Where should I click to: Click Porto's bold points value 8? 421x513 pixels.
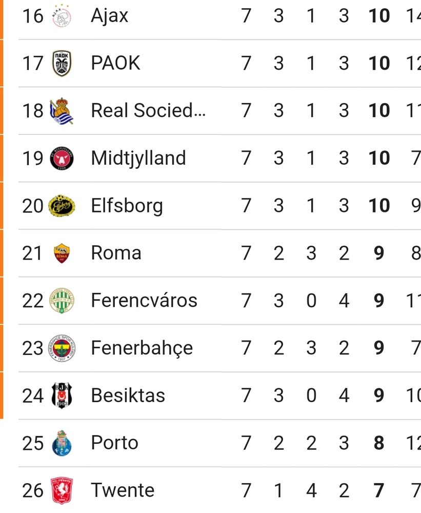pos(379,443)
